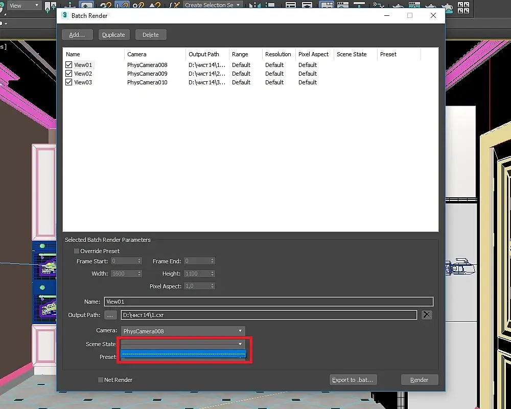
Task: Toggle the Snaps tool icon
Action: [105, 5]
